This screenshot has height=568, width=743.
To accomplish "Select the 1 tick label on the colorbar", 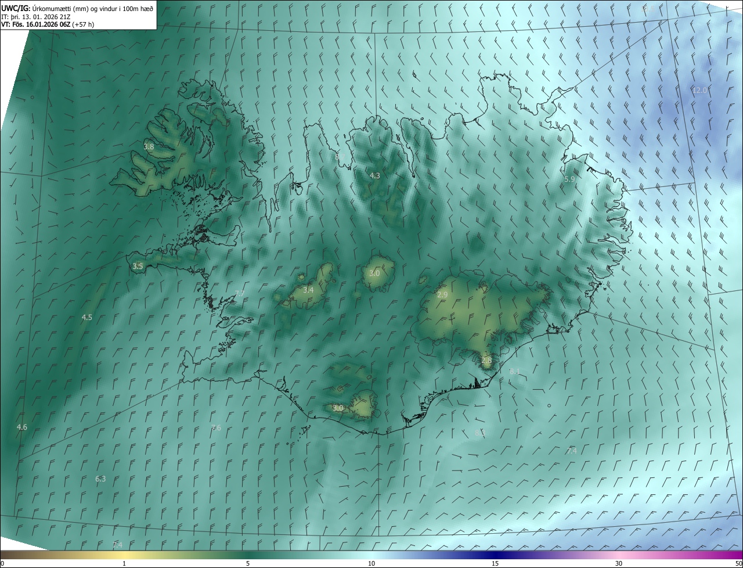I will pos(124,563).
